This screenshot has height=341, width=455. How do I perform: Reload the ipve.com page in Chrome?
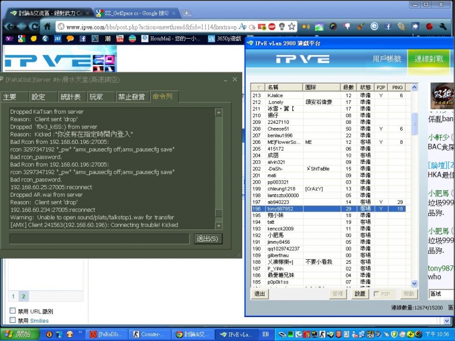[35, 27]
